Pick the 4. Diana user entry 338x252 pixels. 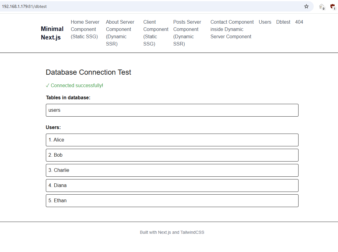point(172,186)
